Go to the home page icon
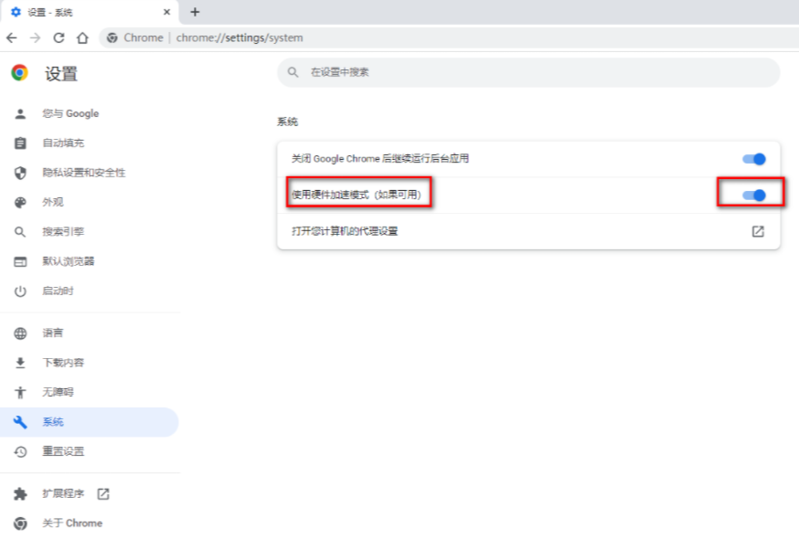 [82, 37]
